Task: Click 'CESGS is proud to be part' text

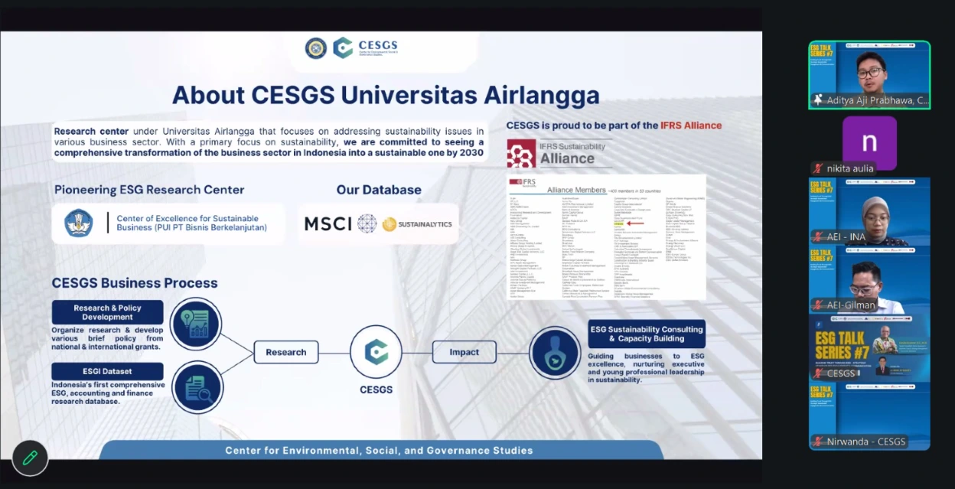Action: (614, 126)
